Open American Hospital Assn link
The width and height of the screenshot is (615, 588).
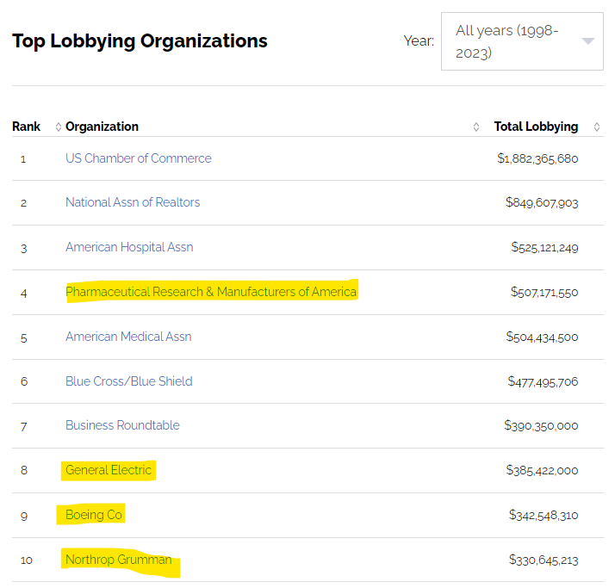click(x=129, y=247)
